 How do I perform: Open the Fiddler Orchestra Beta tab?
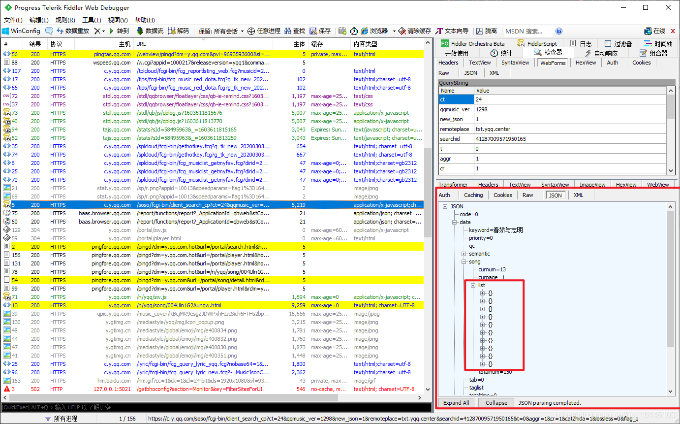click(473, 43)
